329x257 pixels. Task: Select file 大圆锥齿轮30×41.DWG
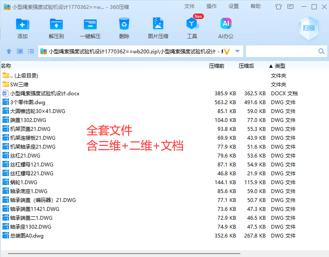click(38, 111)
